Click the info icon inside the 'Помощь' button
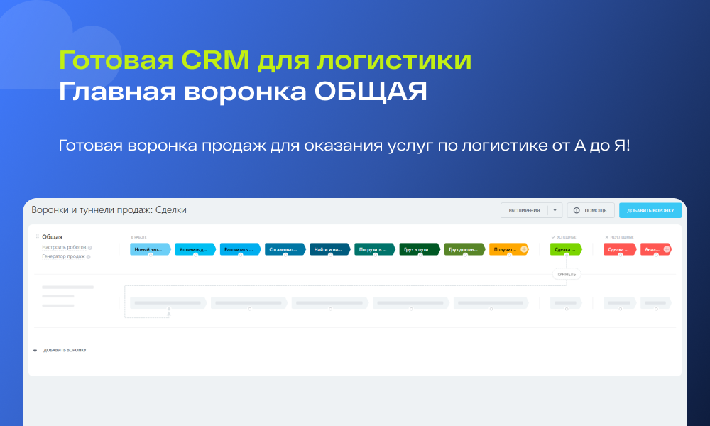The width and height of the screenshot is (710, 426). point(577,210)
